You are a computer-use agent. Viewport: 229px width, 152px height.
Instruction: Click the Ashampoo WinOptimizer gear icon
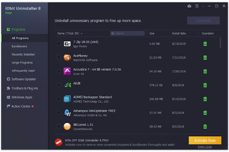point(67,113)
